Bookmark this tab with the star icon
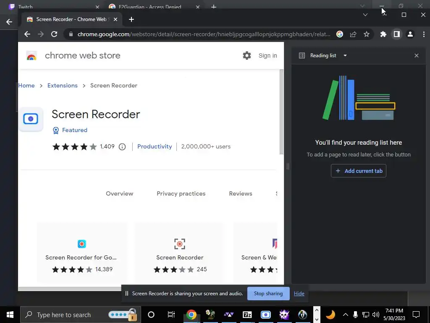This screenshot has width=430, height=323. click(366, 34)
